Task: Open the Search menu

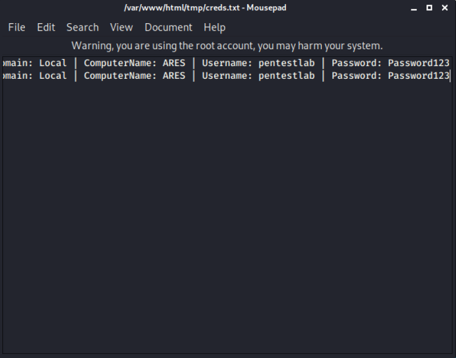Action: [82, 27]
